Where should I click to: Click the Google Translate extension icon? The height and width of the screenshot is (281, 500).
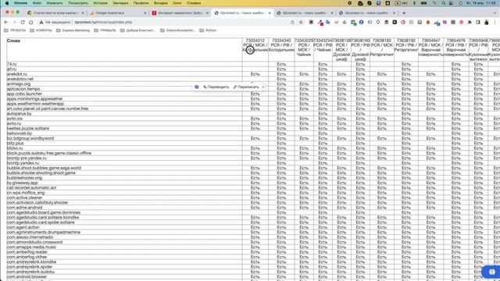pyautogui.click(x=328, y=23)
